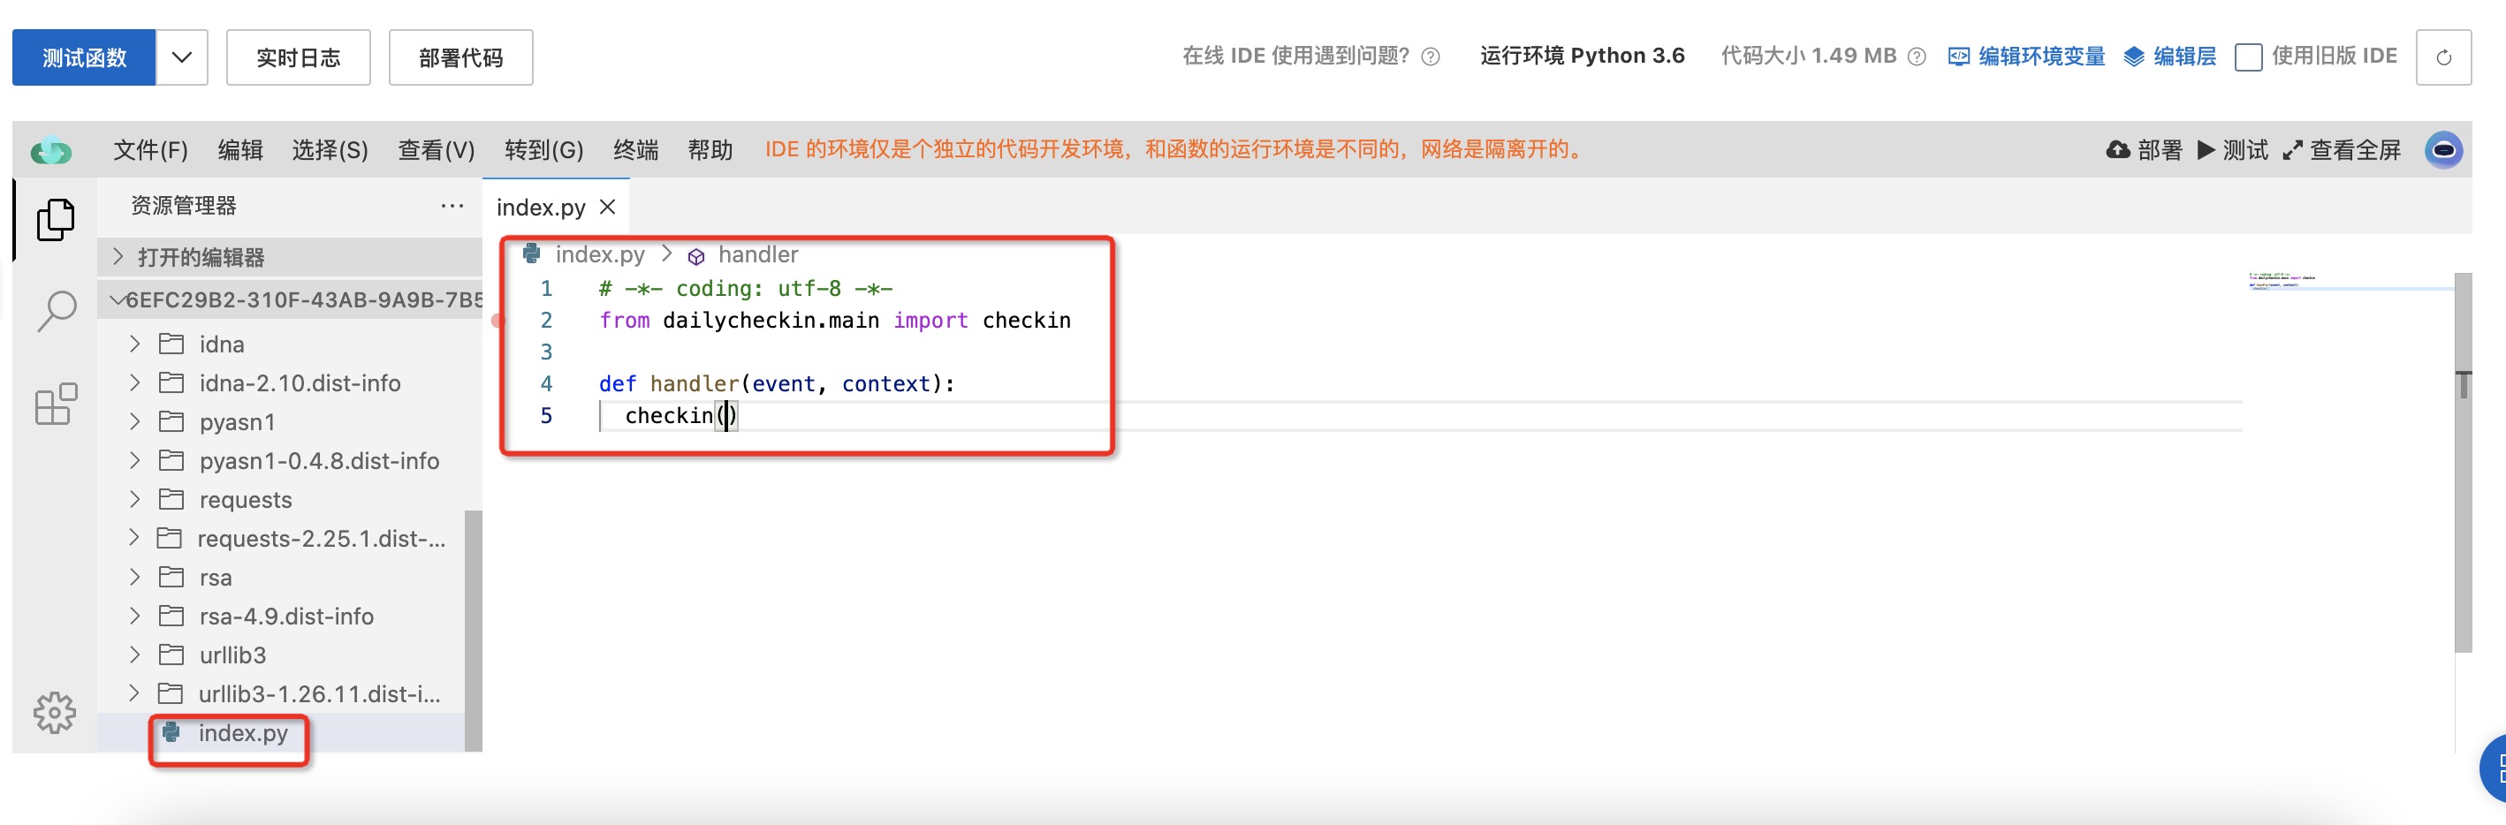Click the breakpoint dot beside line 2

click(498, 321)
